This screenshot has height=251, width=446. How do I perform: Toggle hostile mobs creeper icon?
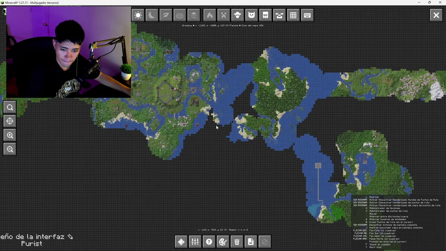coord(224,15)
